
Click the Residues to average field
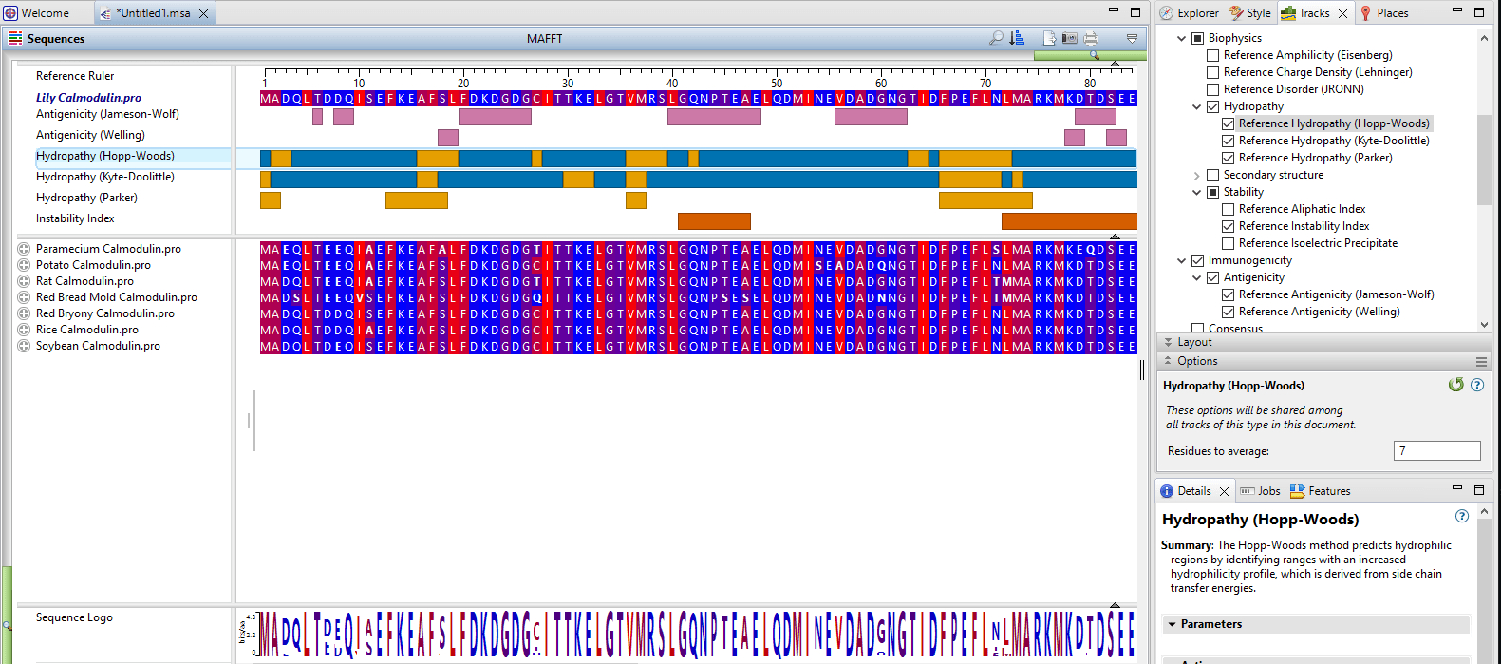[1436, 451]
